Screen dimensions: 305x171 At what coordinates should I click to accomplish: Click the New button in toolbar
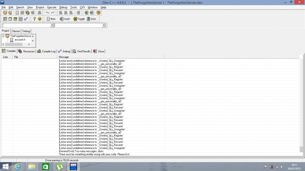[51, 19]
